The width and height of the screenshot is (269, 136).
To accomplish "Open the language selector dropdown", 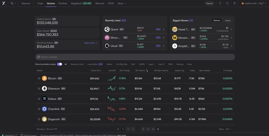I will tap(13, 3).
